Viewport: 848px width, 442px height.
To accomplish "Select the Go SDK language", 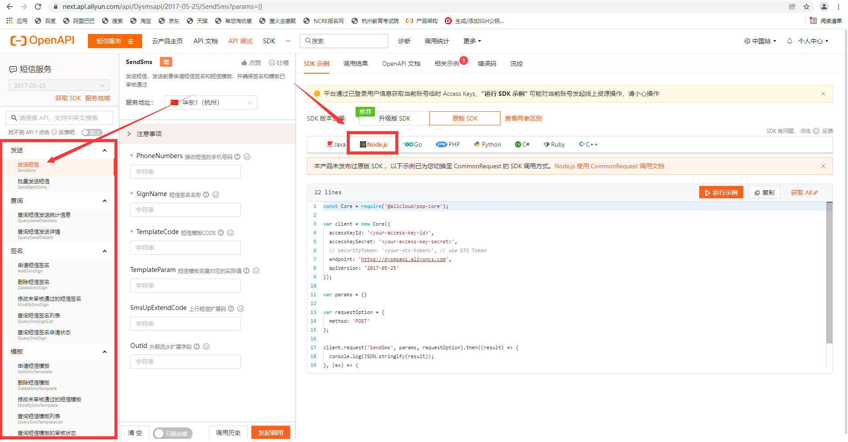I will click(x=413, y=144).
